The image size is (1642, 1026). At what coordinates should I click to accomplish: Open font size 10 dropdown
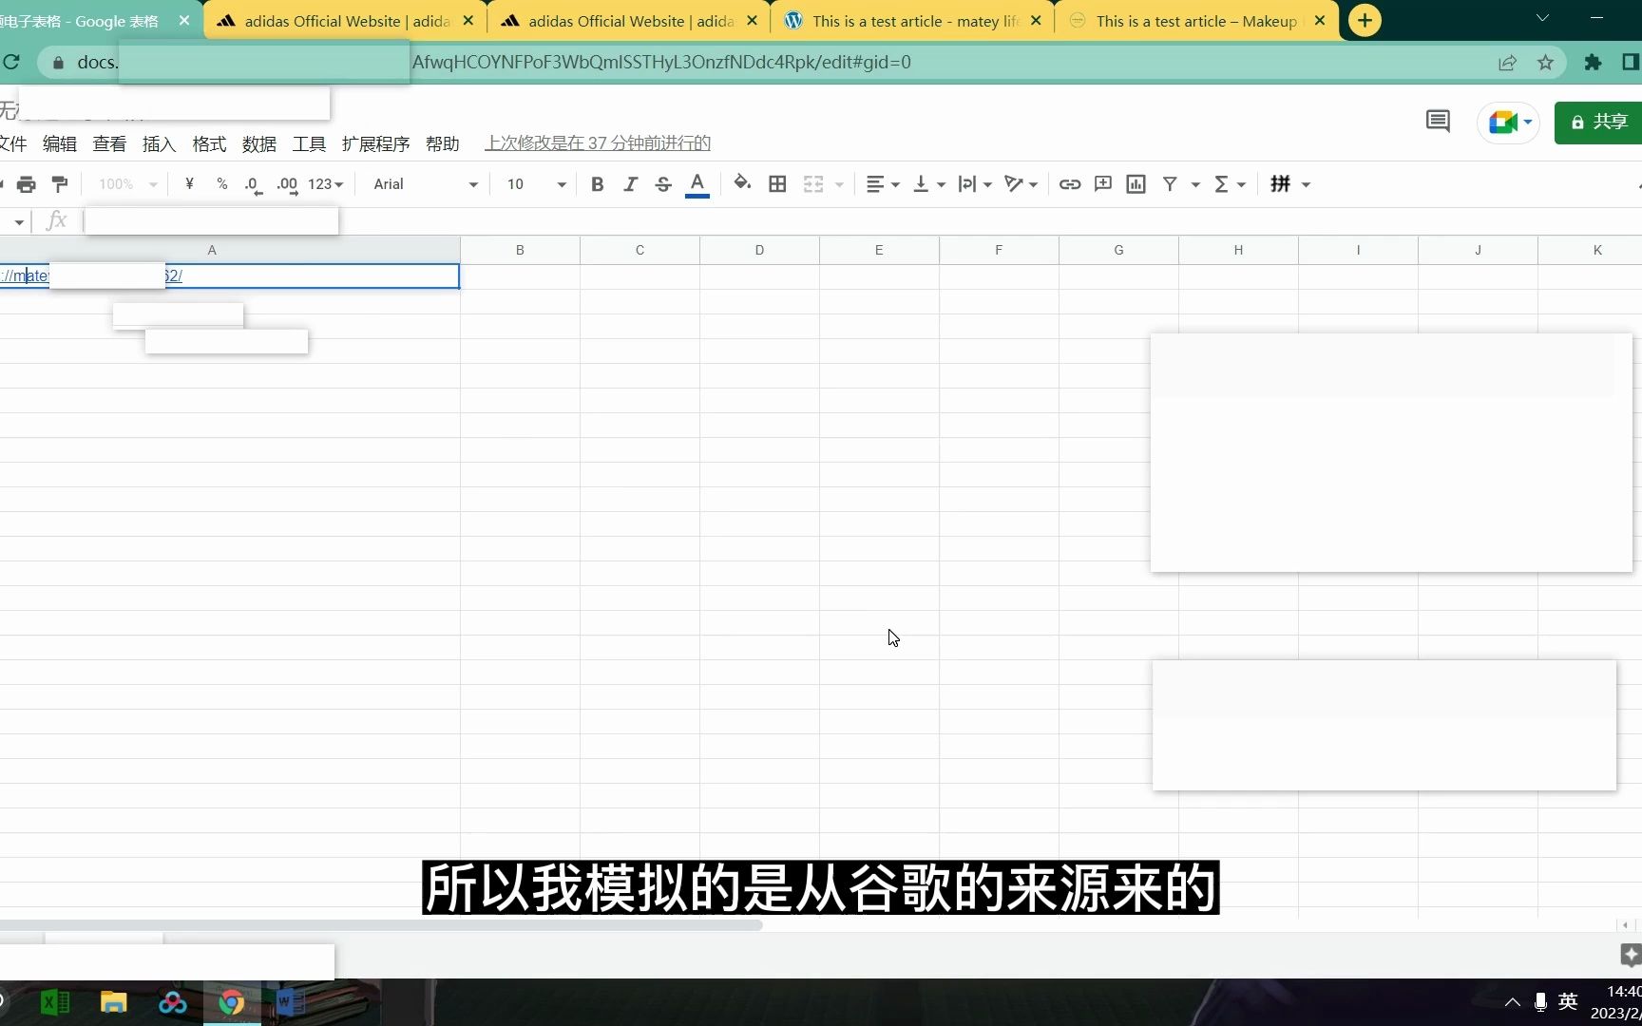[536, 184]
